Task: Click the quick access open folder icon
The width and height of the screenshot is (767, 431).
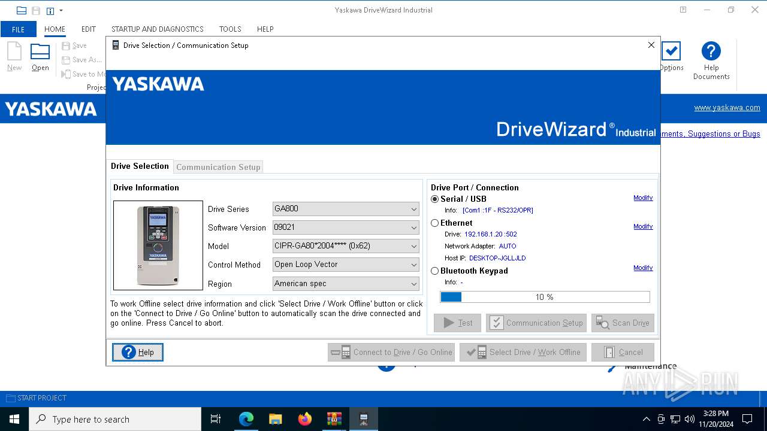Action: pos(22,10)
